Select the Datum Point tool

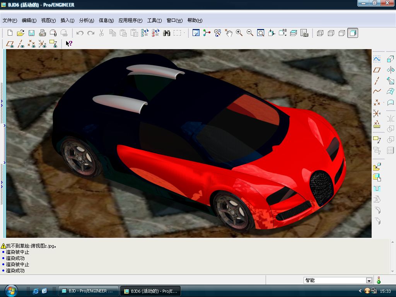point(377,102)
